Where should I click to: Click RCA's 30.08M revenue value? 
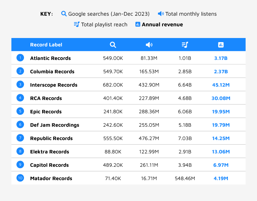[221, 98]
